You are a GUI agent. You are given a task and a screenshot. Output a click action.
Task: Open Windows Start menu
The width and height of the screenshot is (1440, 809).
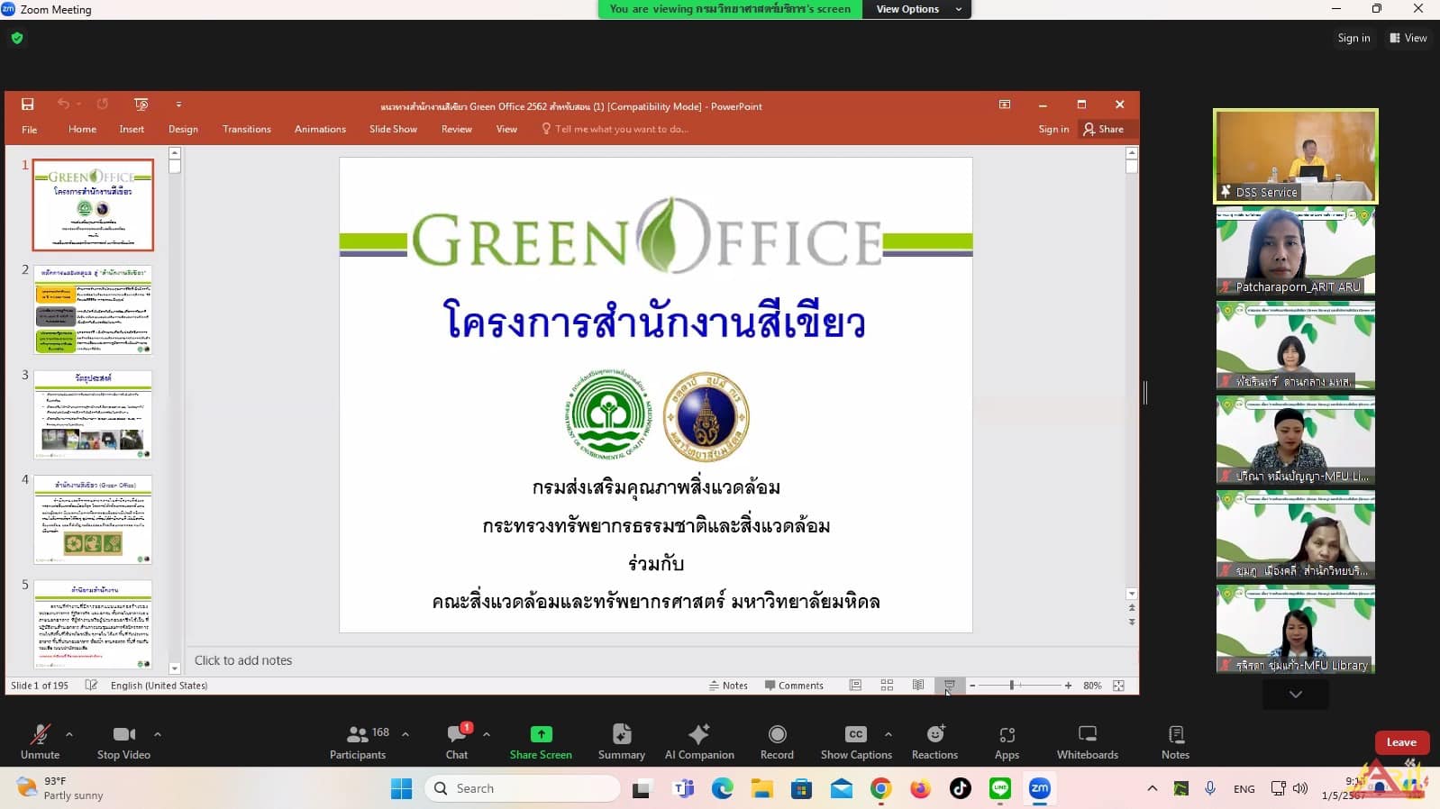(401, 788)
